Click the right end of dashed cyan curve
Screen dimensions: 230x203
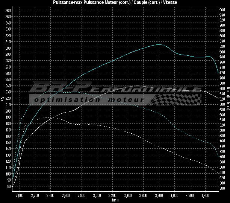218,156
